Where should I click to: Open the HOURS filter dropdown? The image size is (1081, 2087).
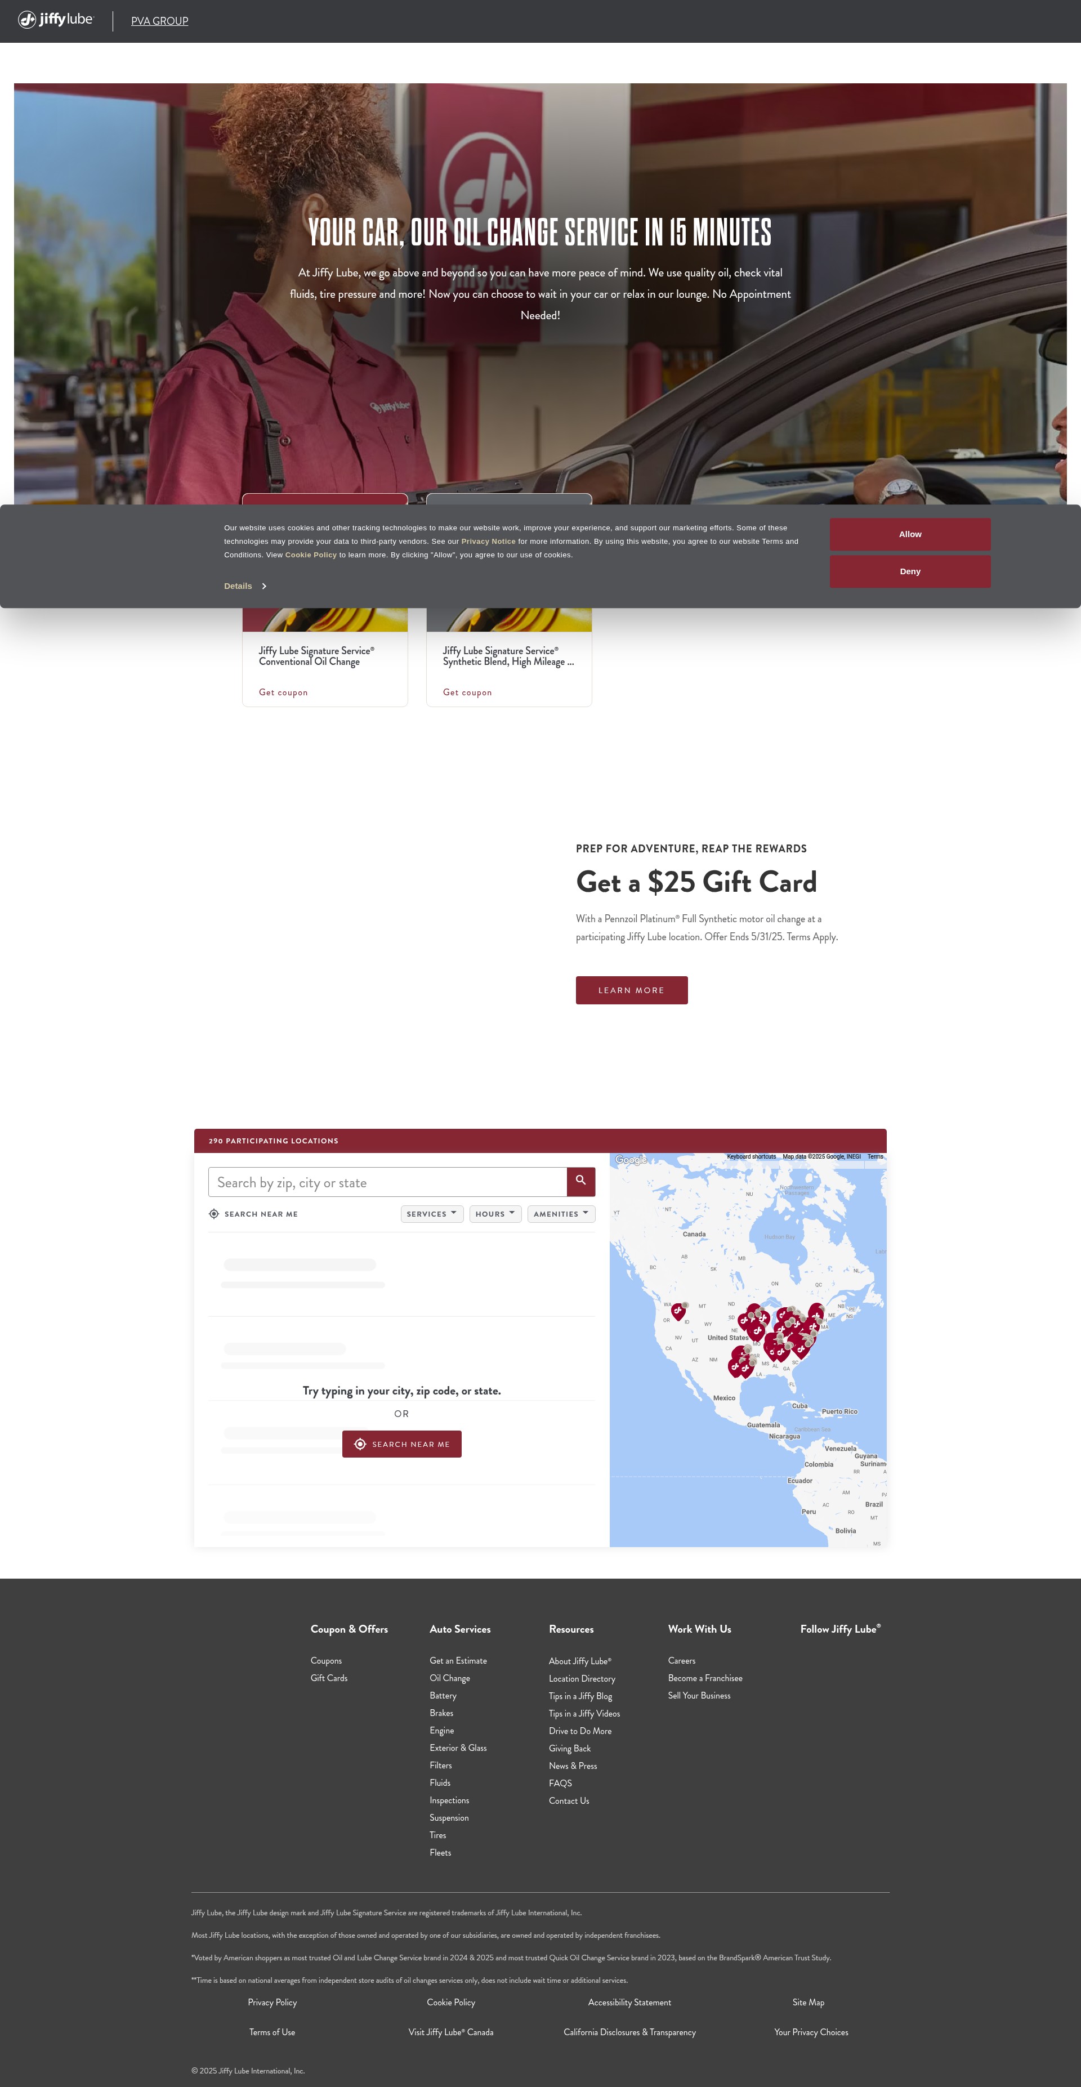tap(495, 1214)
